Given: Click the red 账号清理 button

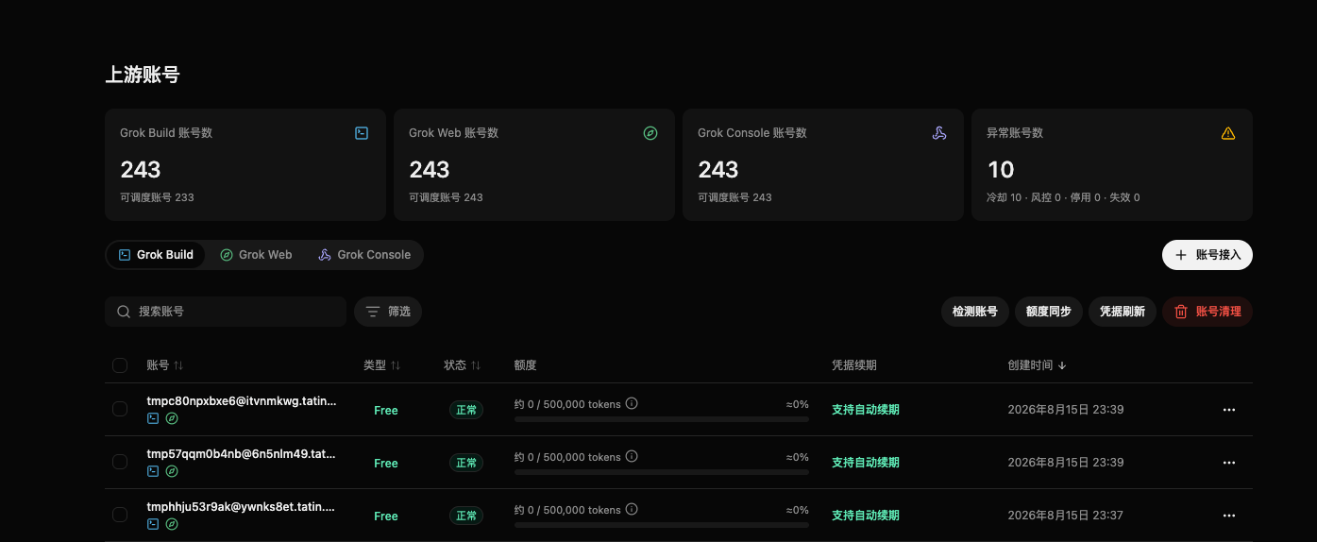Looking at the screenshot, I should point(1207,312).
